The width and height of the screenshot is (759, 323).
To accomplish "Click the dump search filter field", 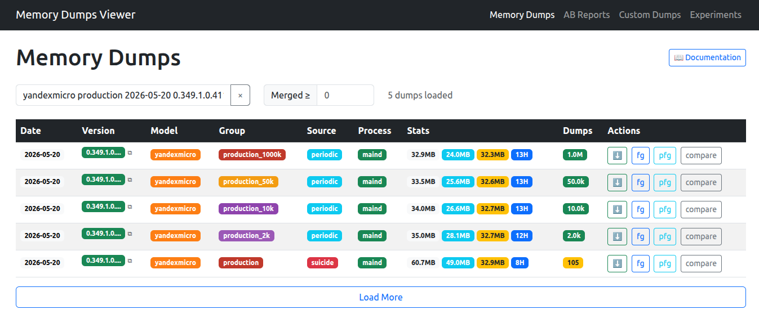I will point(123,95).
